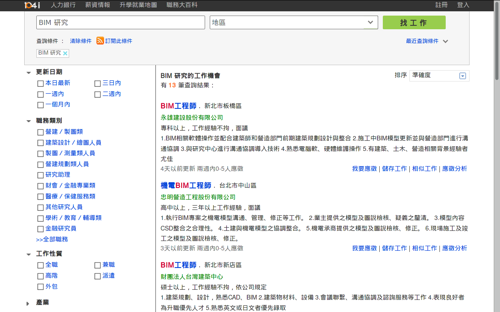Click 註冊 in the top bar

(441, 5)
